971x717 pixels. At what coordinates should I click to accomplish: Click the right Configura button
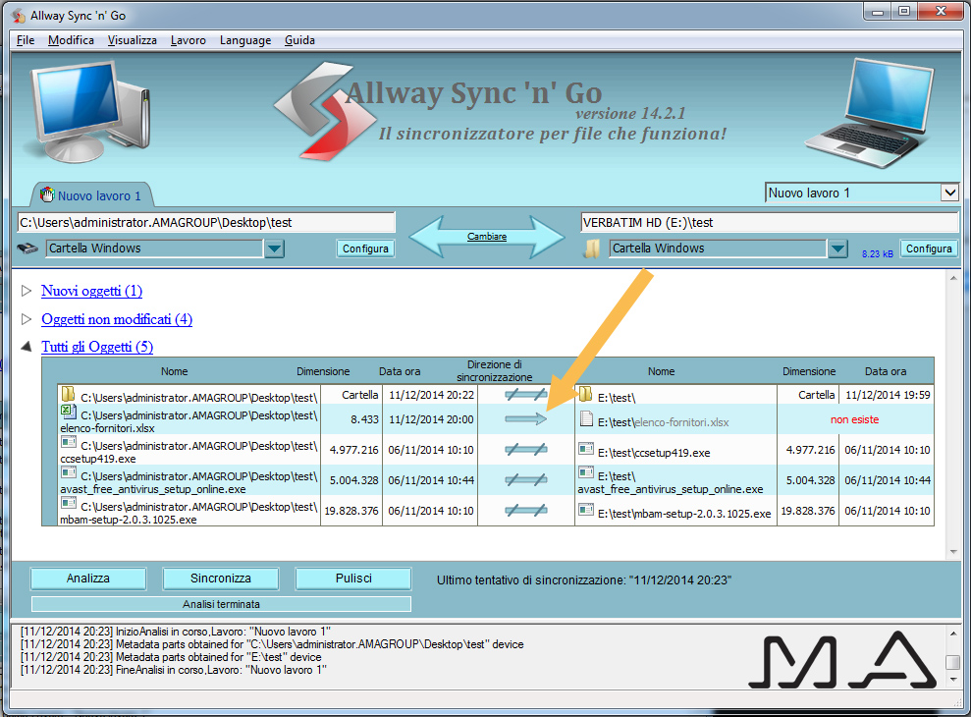(929, 248)
